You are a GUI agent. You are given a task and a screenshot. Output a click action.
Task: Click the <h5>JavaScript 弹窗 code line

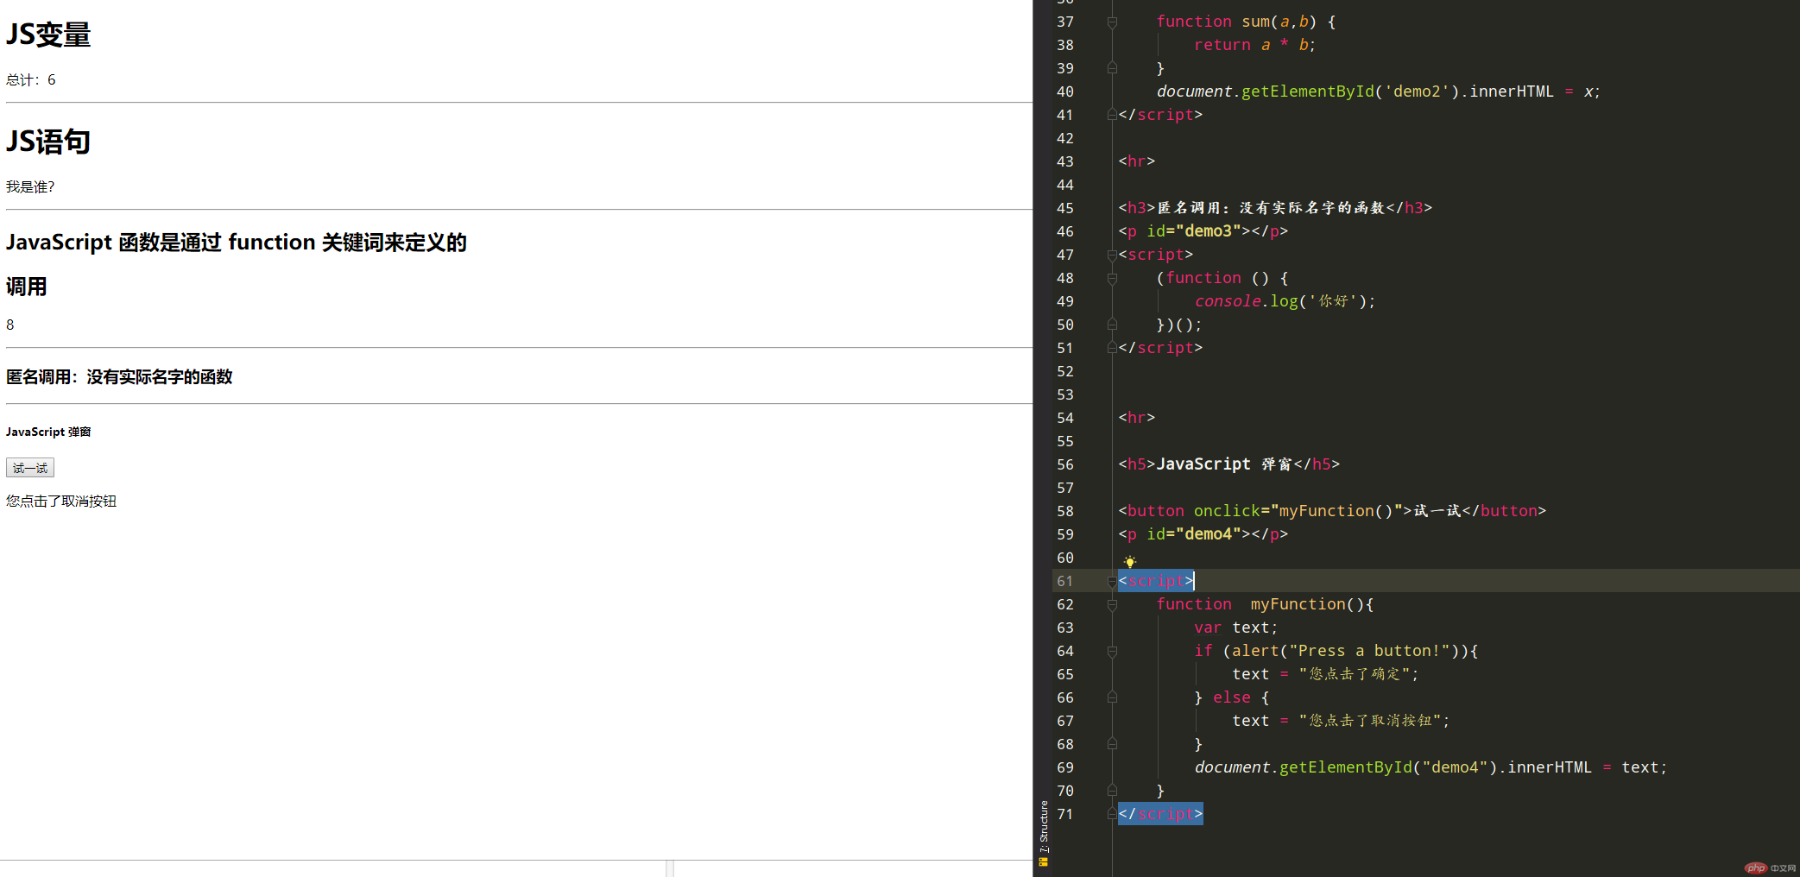pos(1229,464)
